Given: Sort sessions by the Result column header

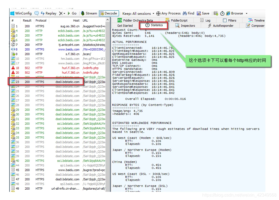Looking at the screenshot, I should 27,20.
